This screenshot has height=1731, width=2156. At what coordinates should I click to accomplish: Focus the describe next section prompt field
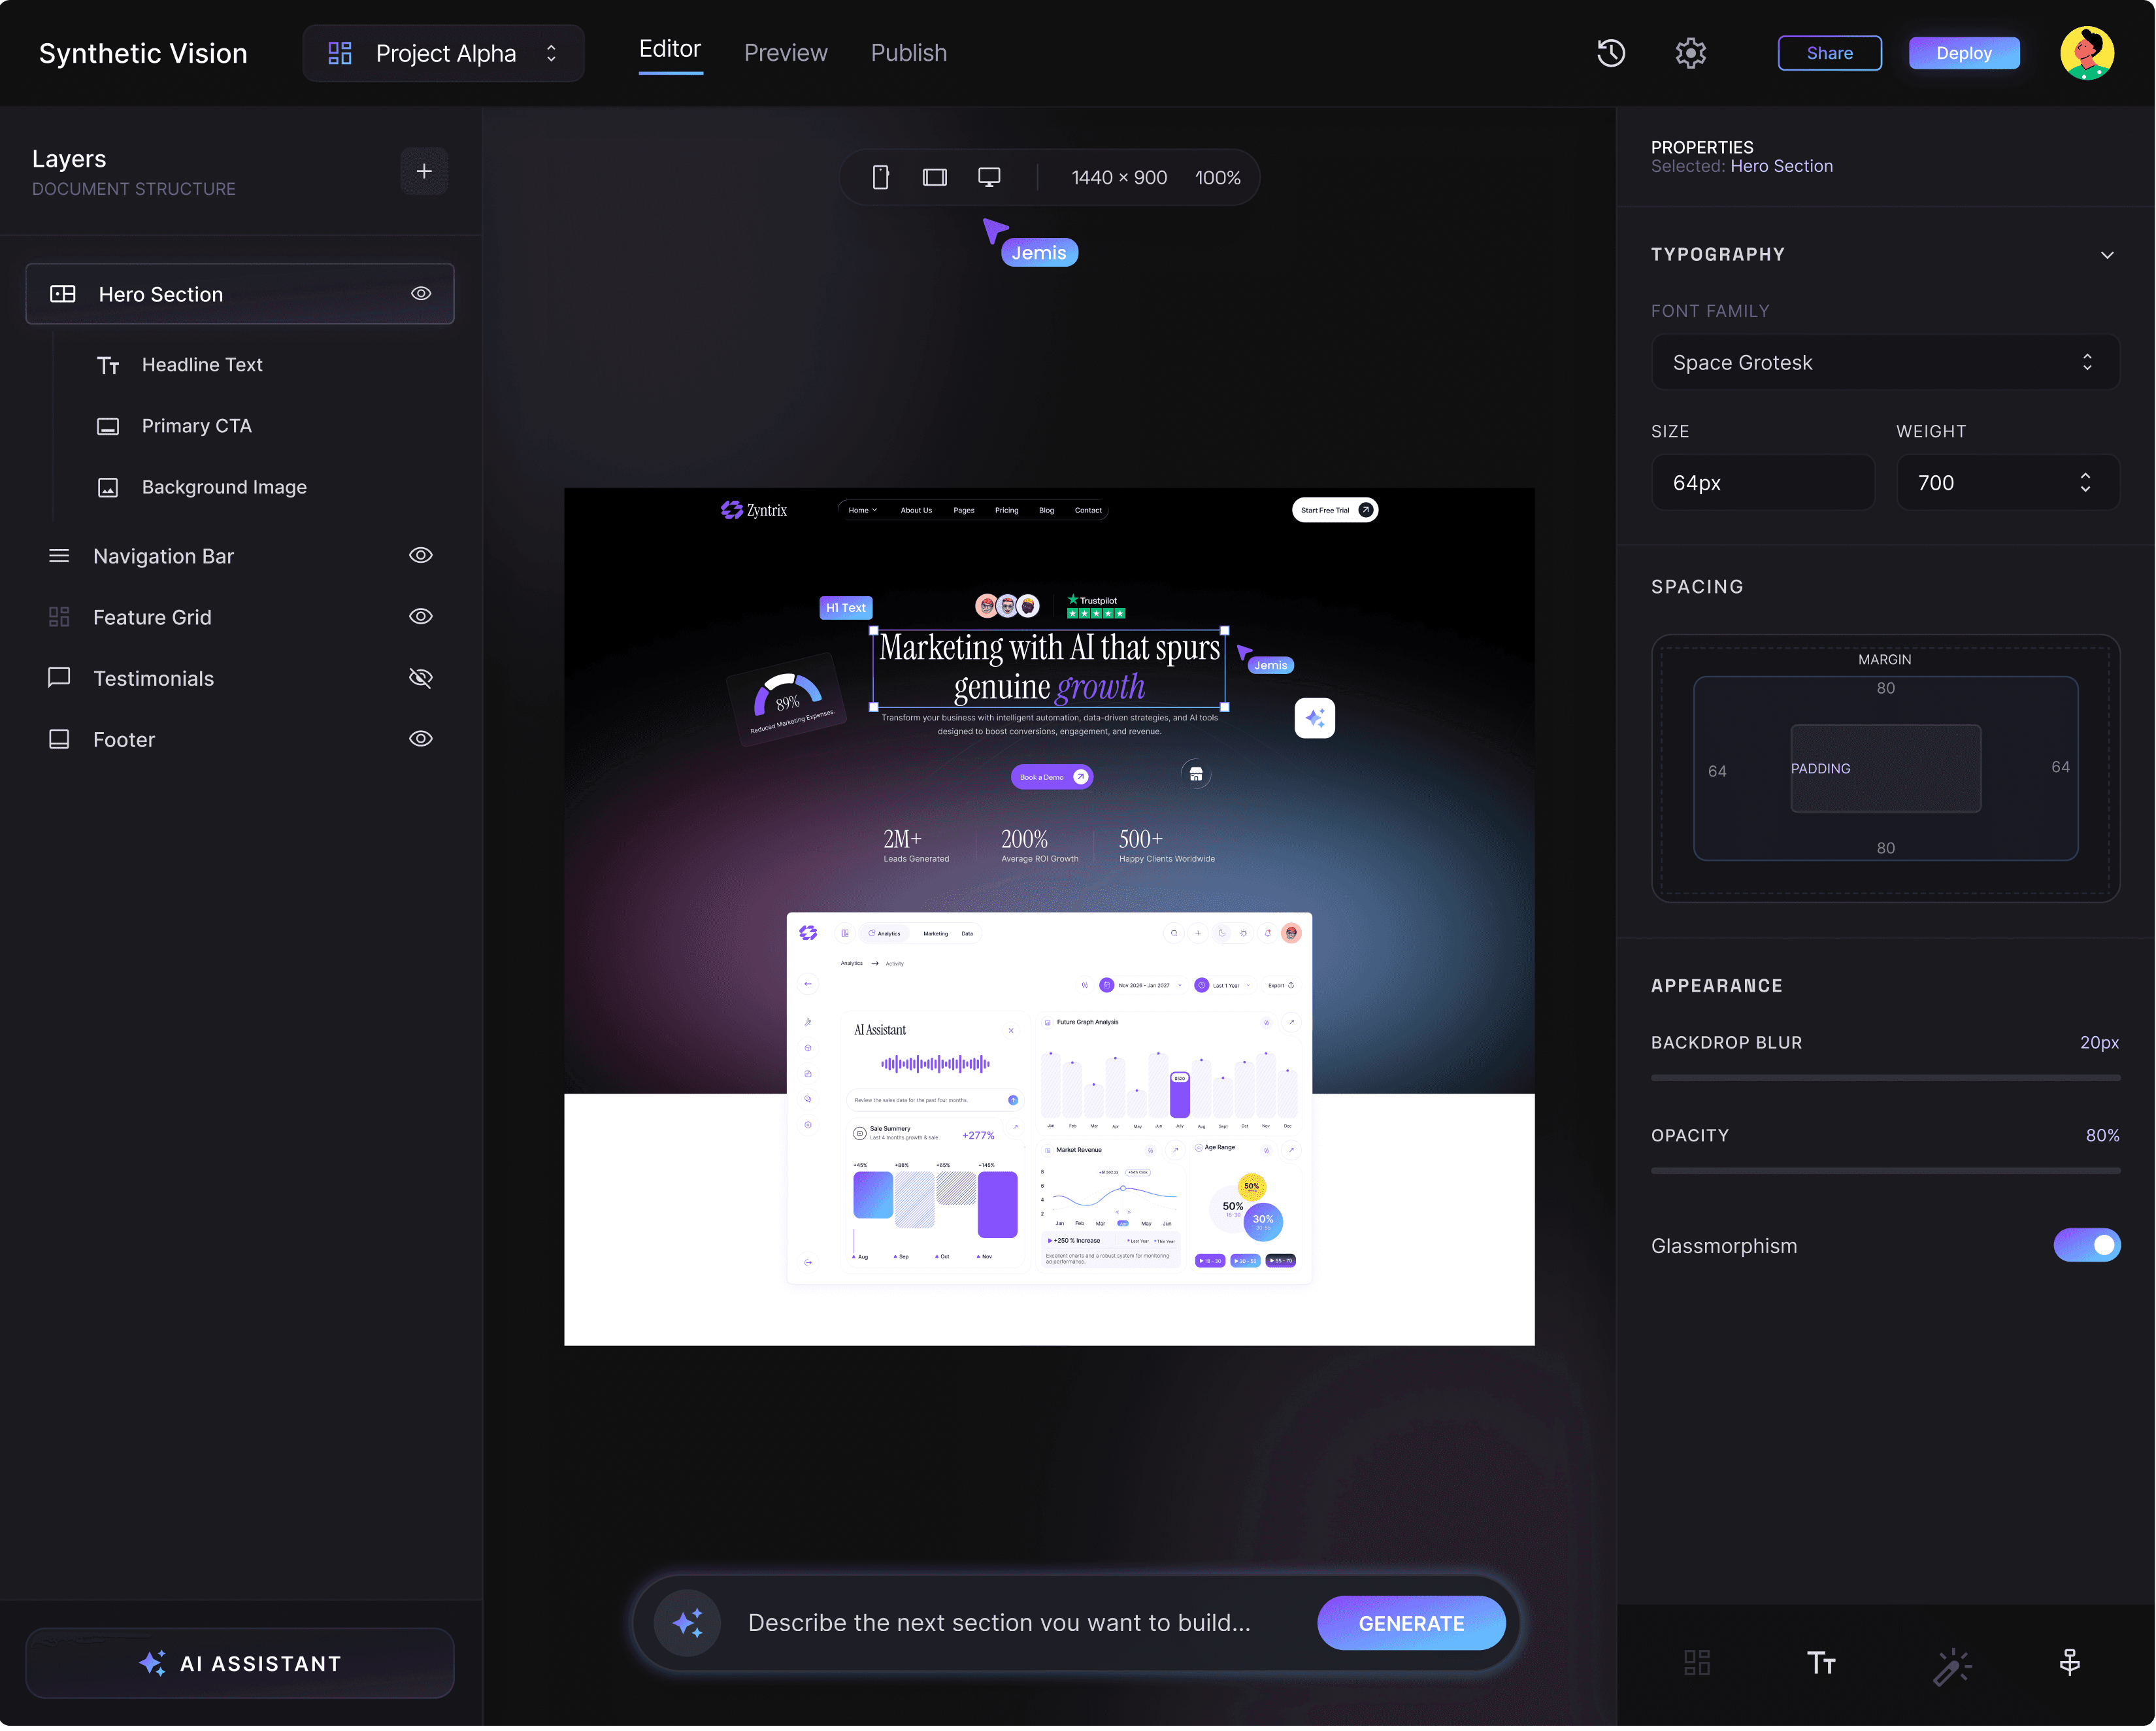pyautogui.click(x=1000, y=1623)
